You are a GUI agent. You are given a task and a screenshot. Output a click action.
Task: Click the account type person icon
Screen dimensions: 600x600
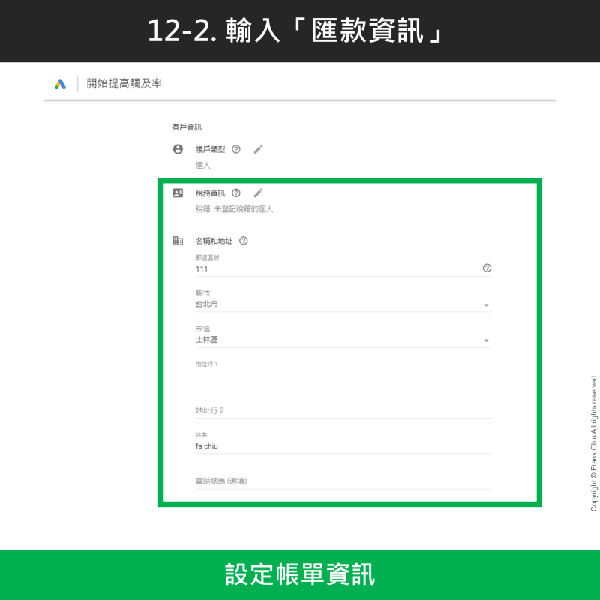click(178, 149)
